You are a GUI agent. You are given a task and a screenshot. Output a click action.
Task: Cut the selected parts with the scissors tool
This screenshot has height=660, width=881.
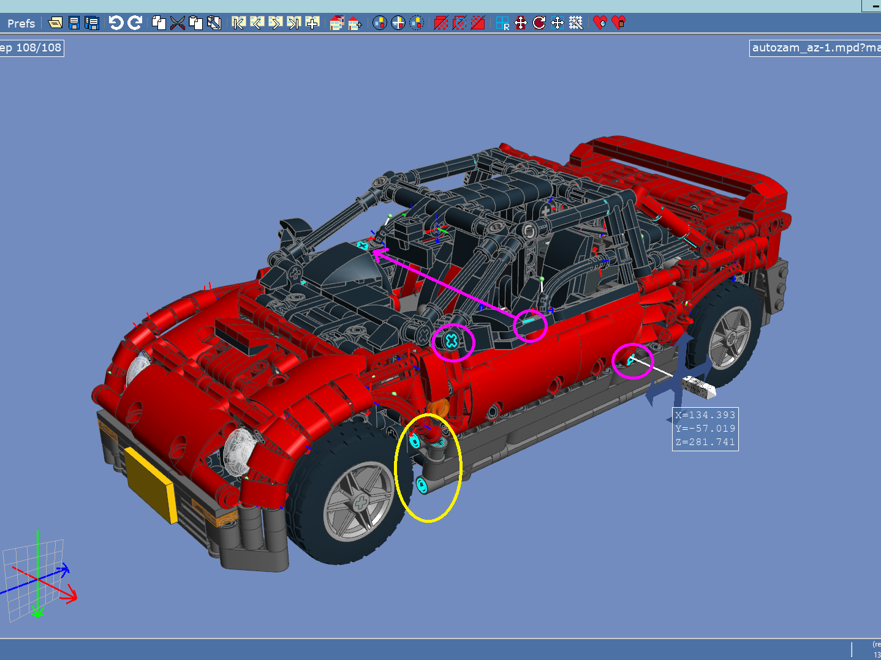coord(178,23)
